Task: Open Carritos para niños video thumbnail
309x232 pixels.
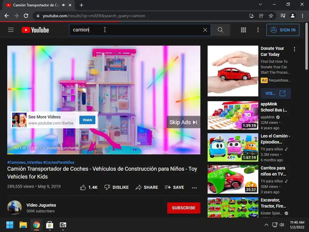Action: [x=233, y=179]
